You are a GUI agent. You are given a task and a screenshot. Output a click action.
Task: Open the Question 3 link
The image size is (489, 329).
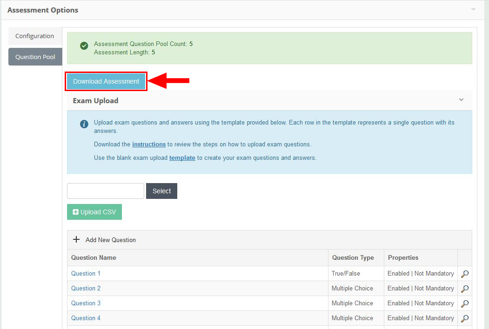tap(86, 303)
